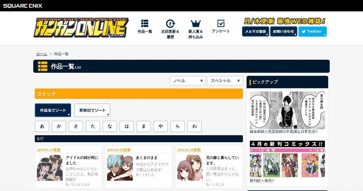Screen dimensions: 363x191
Task: Jump to や row filter
Action: [x=161, y=126]
